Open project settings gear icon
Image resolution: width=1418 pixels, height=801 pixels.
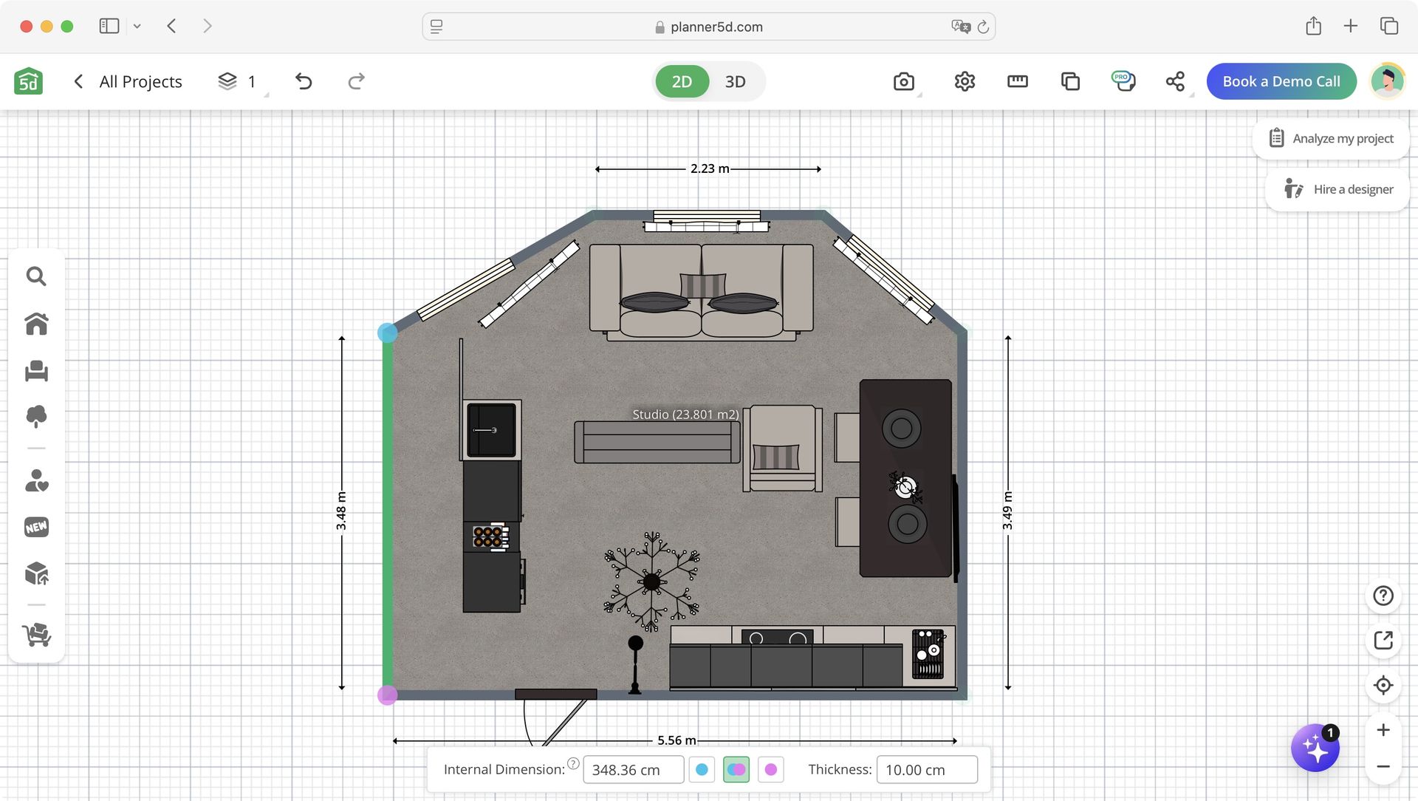[965, 81]
